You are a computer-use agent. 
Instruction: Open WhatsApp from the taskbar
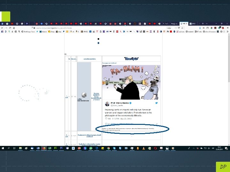tap(91, 148)
